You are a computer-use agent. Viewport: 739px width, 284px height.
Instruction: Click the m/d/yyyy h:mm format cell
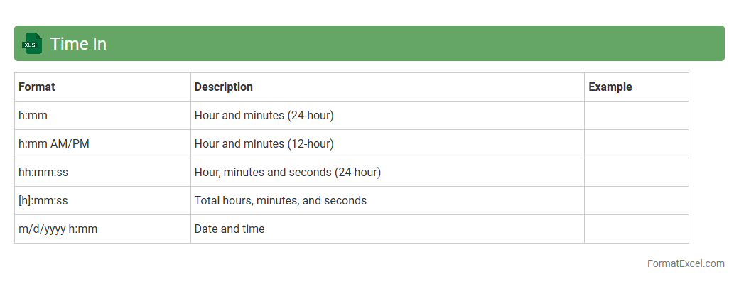click(x=58, y=229)
